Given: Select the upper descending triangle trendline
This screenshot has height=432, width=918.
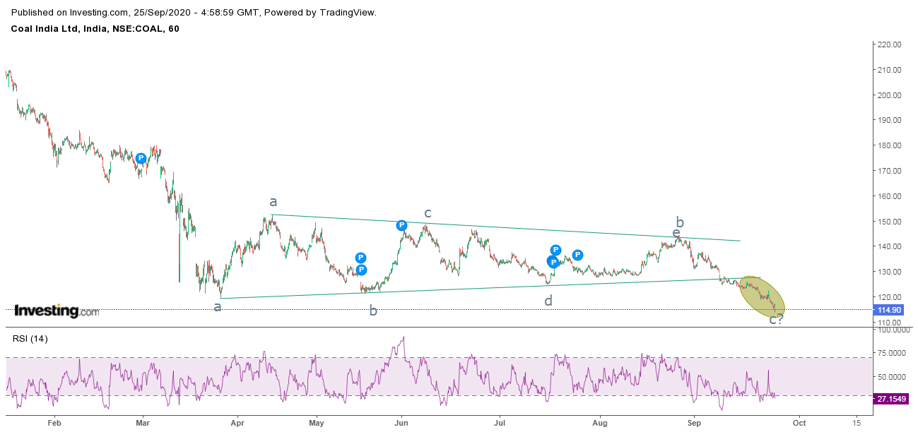Looking at the screenshot, I should (505, 227).
